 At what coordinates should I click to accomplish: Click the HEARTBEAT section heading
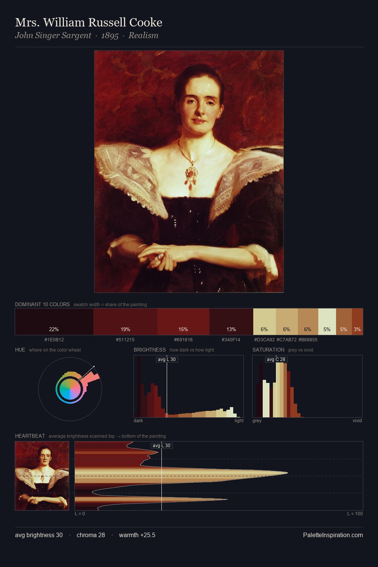pyautogui.click(x=30, y=436)
